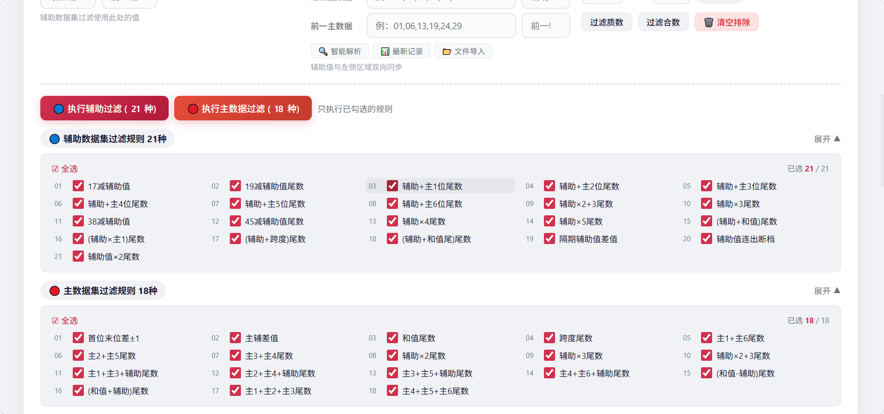Toggle 全选 for main data rules
Screen dimensions: 884x414
coord(65,320)
